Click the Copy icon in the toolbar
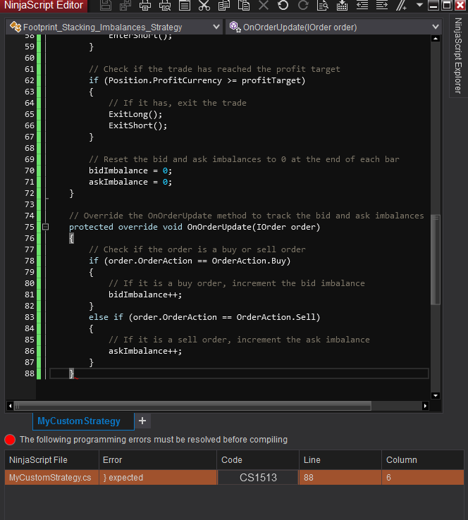The width and height of the screenshot is (468, 520). click(x=224, y=6)
